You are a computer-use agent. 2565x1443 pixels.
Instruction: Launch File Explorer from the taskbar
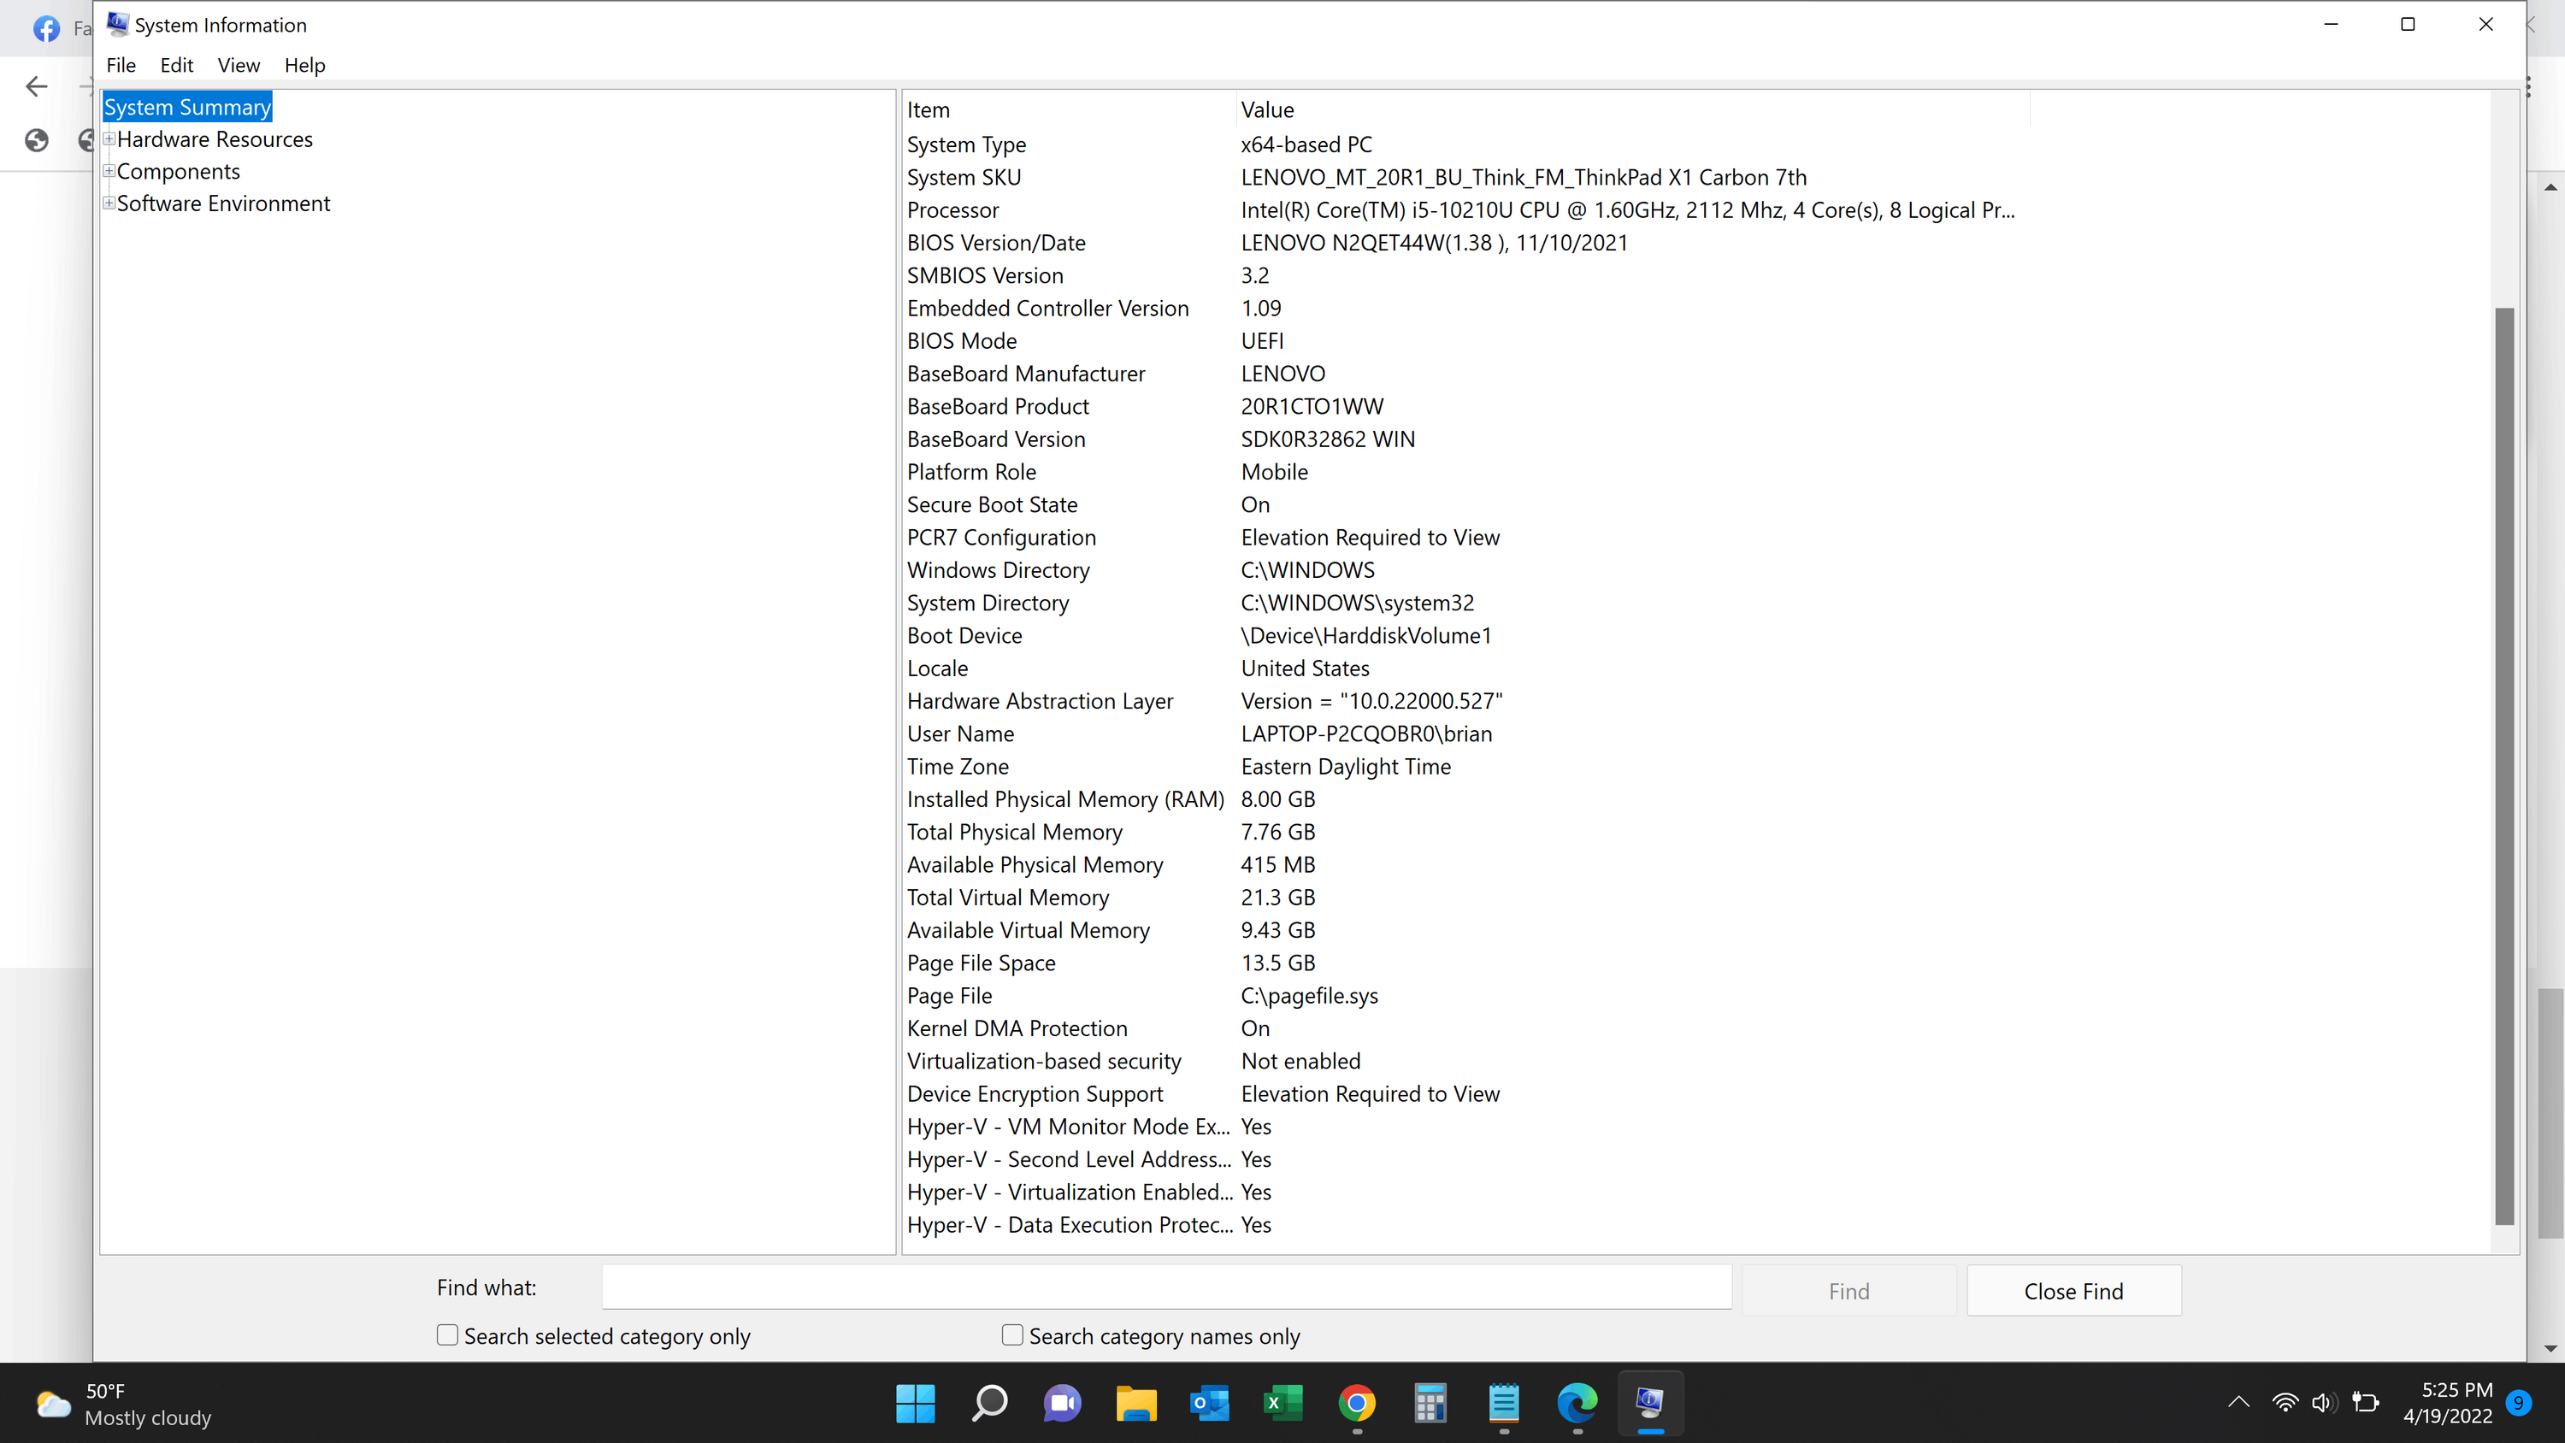1136,1403
